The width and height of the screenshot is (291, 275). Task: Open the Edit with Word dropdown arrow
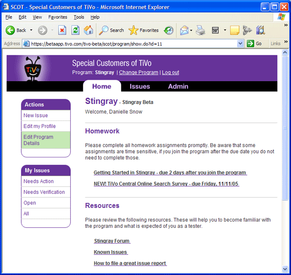[225, 30]
